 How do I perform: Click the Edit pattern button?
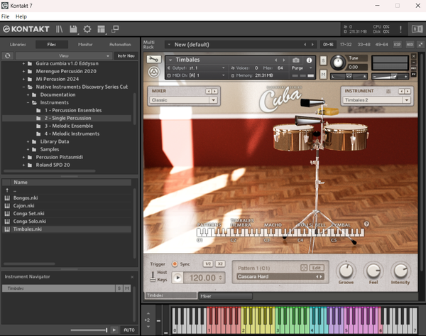[316, 267]
